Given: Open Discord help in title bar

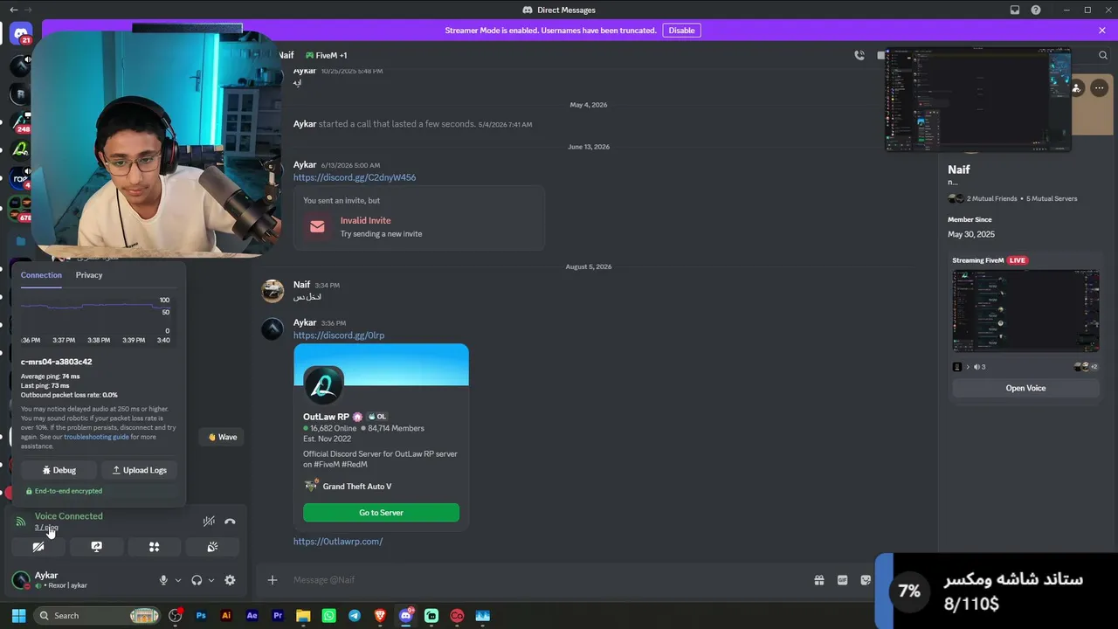Looking at the screenshot, I should 1036,10.
